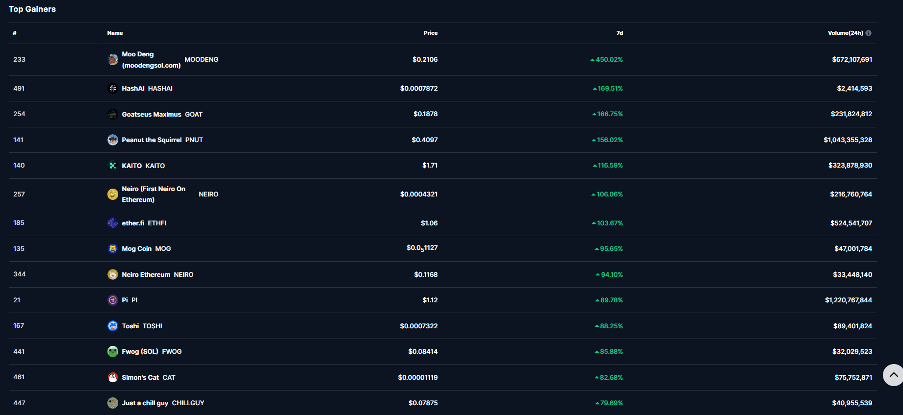Click the Toshi token icon

(113, 326)
